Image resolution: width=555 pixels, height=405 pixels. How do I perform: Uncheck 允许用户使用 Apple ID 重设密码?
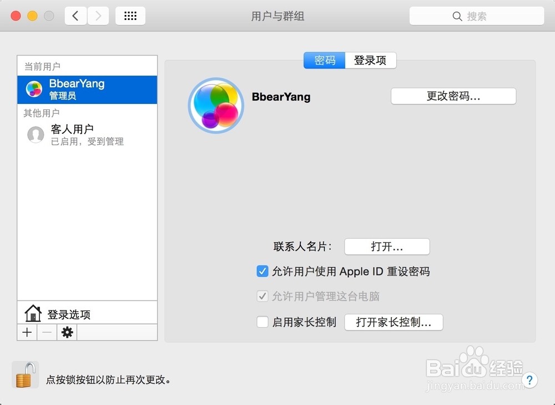click(x=262, y=271)
